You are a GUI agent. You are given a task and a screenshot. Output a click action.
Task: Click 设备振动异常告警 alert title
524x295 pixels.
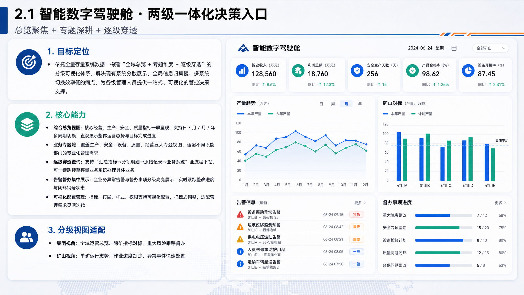[264, 212]
